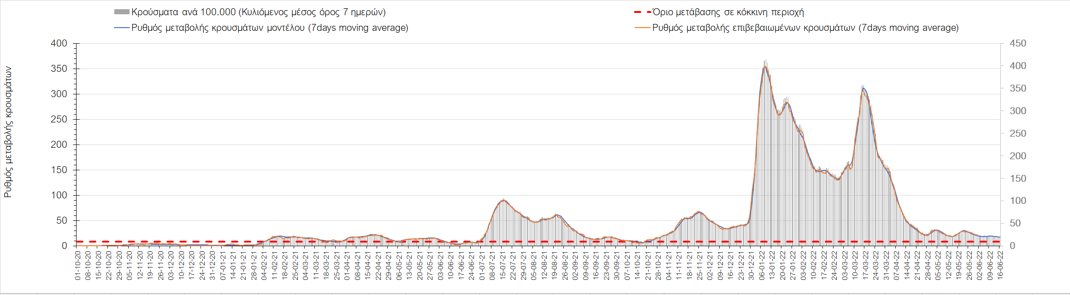Click the red dashed legend line marker

(x=642, y=12)
